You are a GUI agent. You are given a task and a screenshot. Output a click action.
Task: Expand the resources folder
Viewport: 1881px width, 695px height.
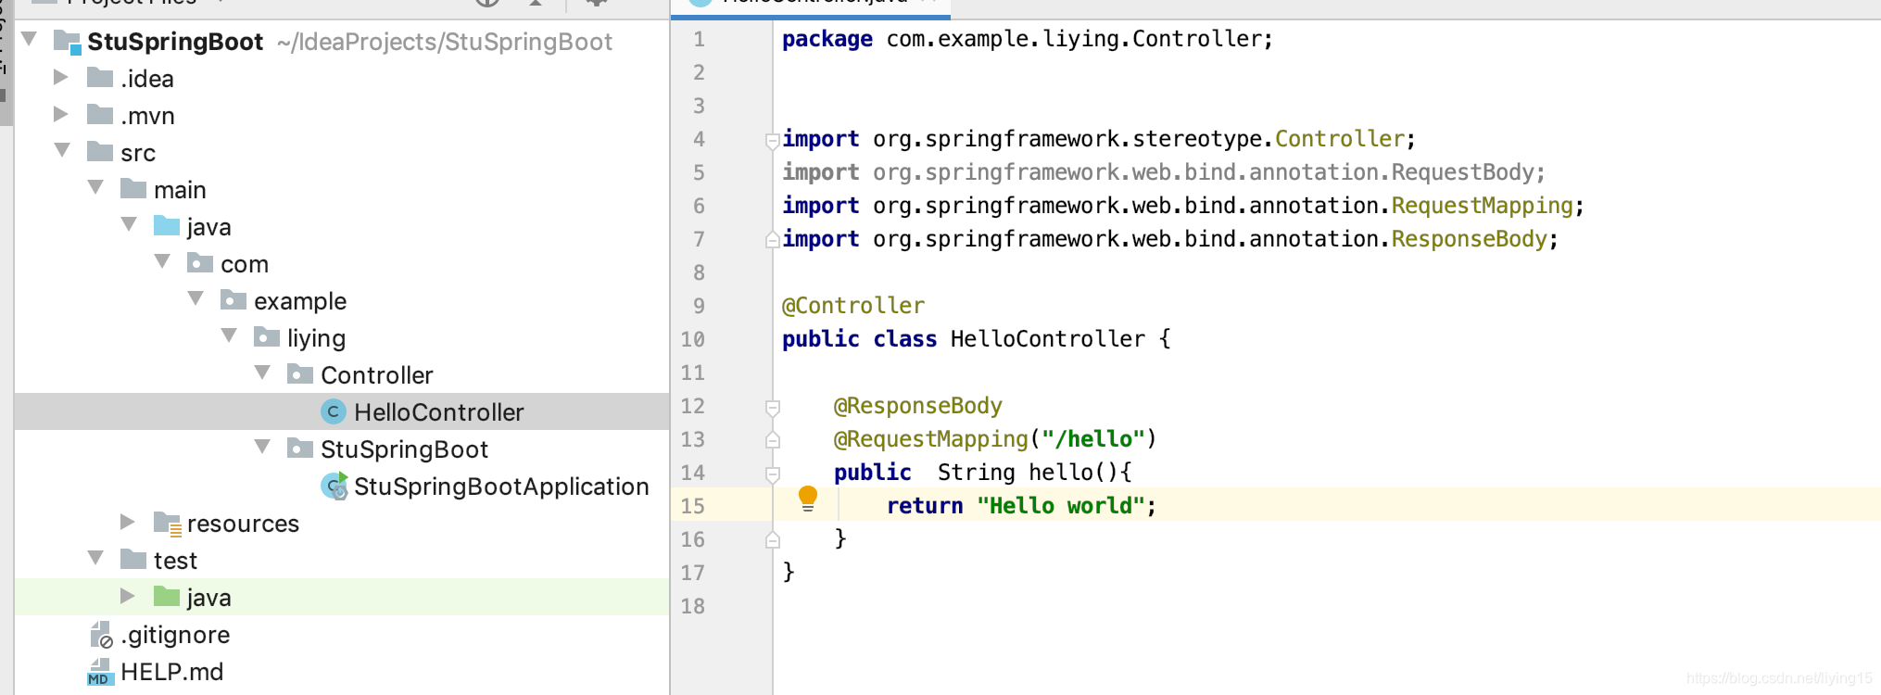pyautogui.click(x=128, y=522)
